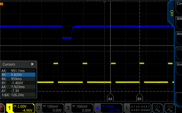The height and width of the screenshot is (113, 182).
Task: Click the orange trigger level marker T
Action: click(2, 4)
